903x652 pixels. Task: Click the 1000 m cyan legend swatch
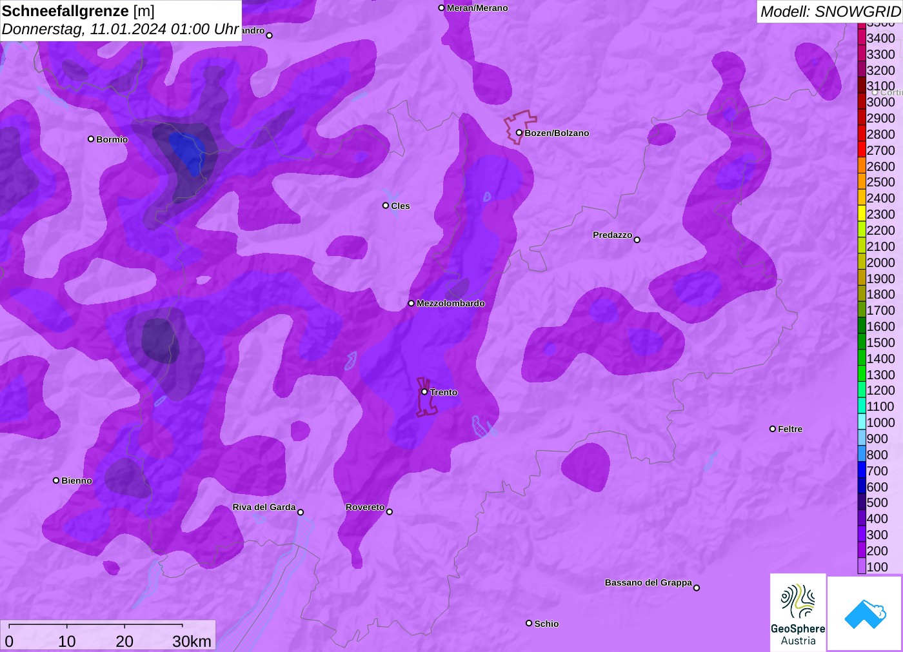pyautogui.click(x=862, y=422)
